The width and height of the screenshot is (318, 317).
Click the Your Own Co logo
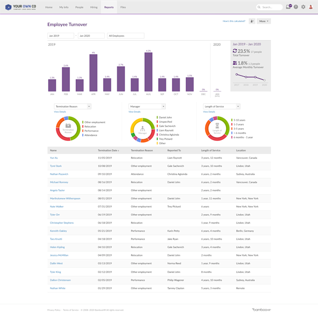pyautogui.click(x=21, y=7)
